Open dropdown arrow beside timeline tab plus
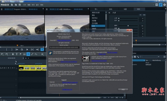The width and height of the screenshot is (167, 101). (28, 58)
